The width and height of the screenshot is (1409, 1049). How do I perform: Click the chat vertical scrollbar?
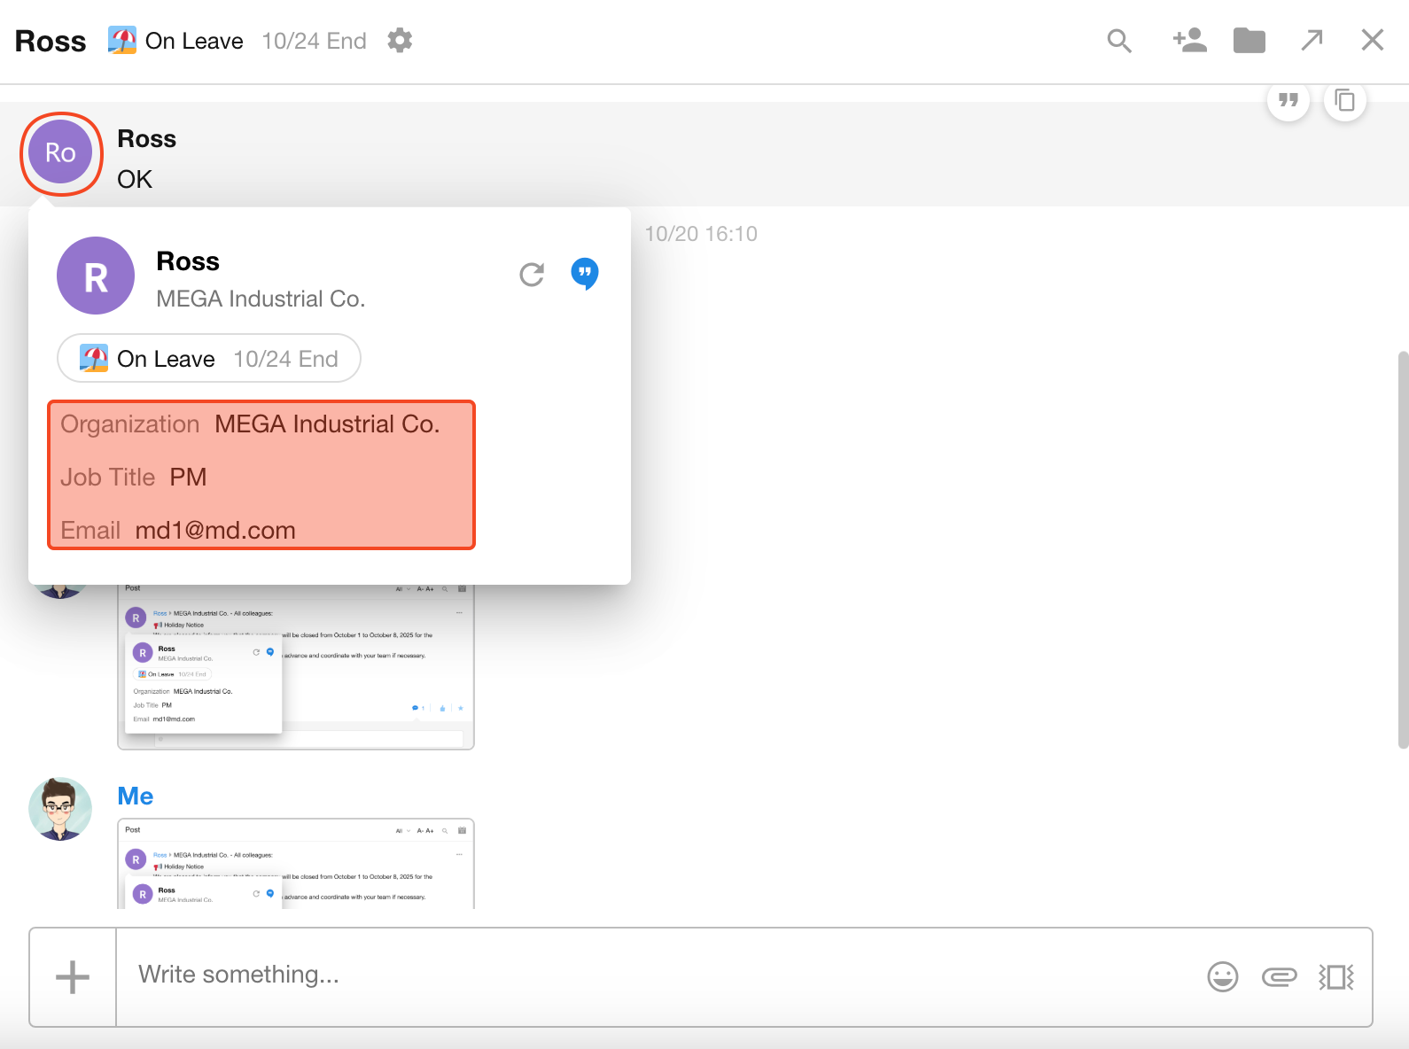tap(1402, 549)
